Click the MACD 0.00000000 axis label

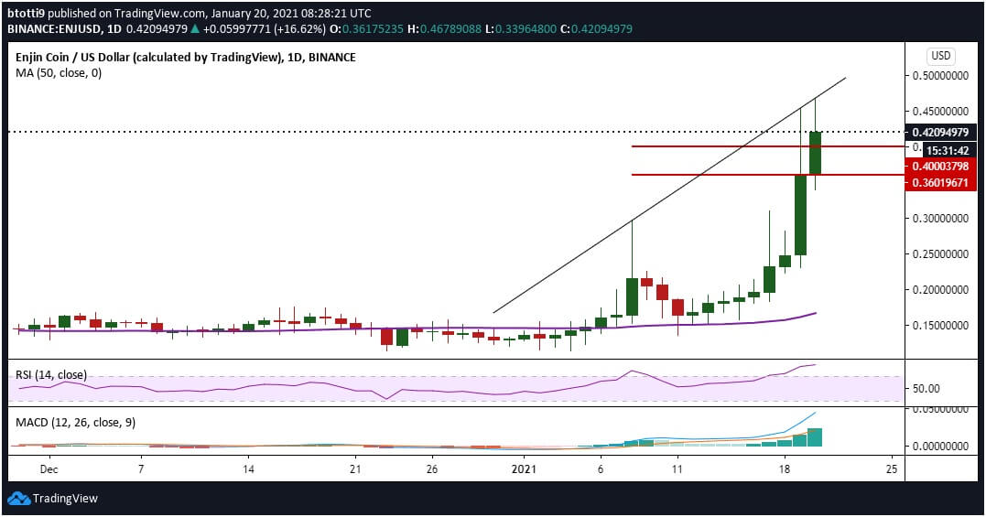[x=940, y=446]
